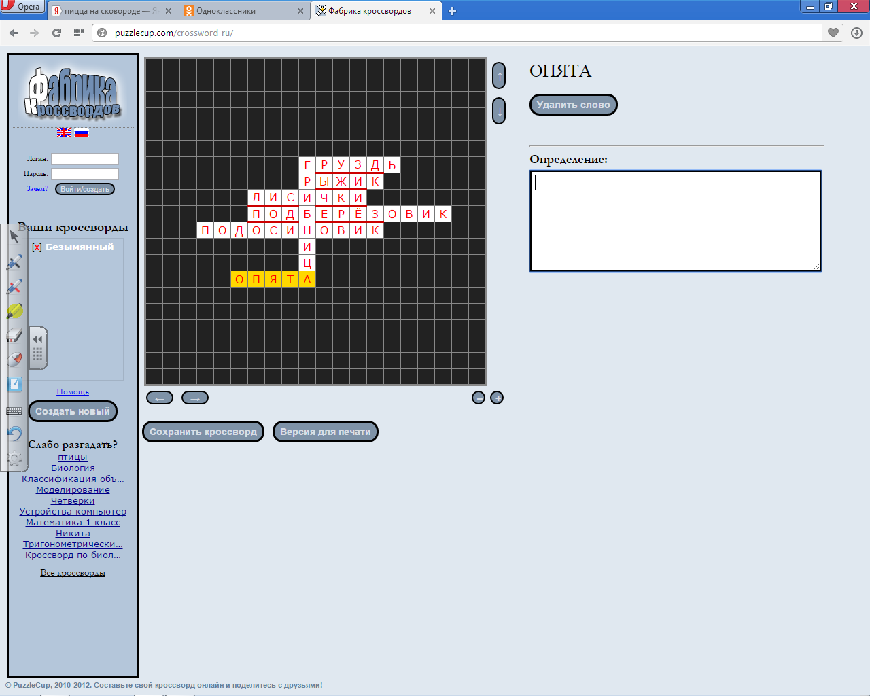Click the Сохранить кроссворд button

point(203,432)
